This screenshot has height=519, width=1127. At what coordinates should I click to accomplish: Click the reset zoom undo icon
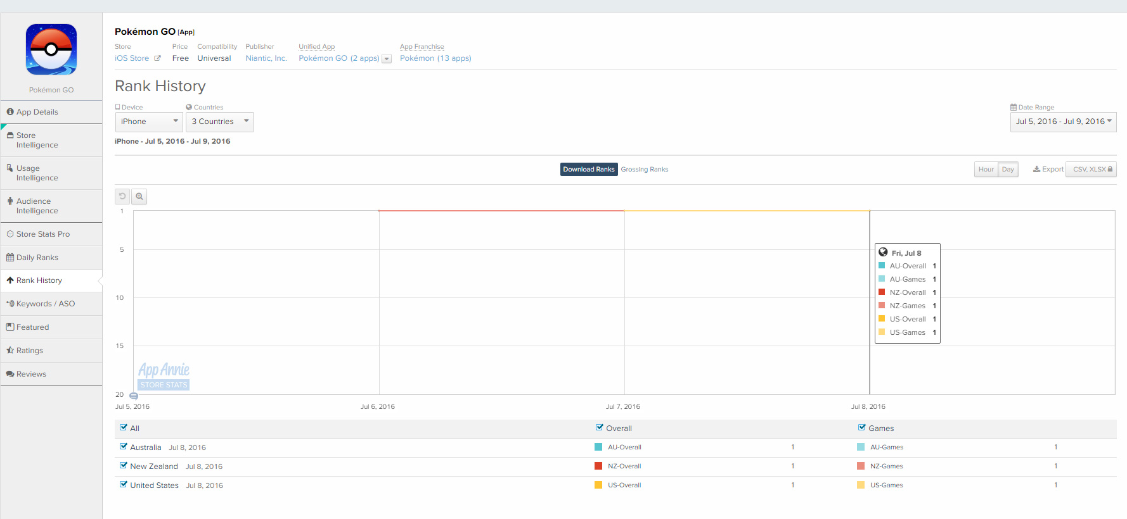click(122, 196)
